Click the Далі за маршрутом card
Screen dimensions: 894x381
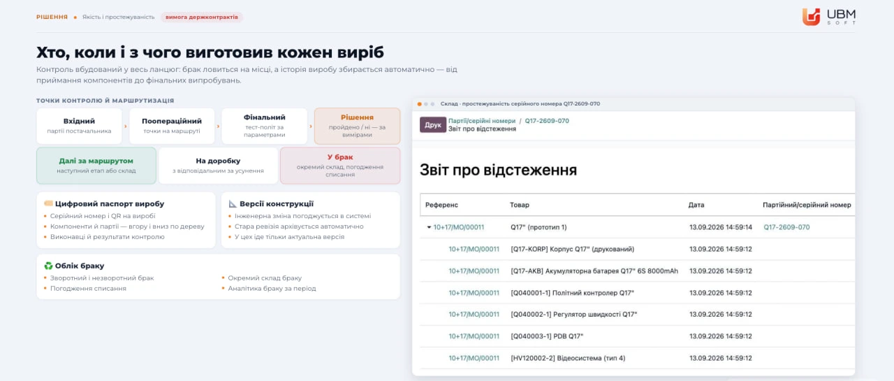coord(96,166)
